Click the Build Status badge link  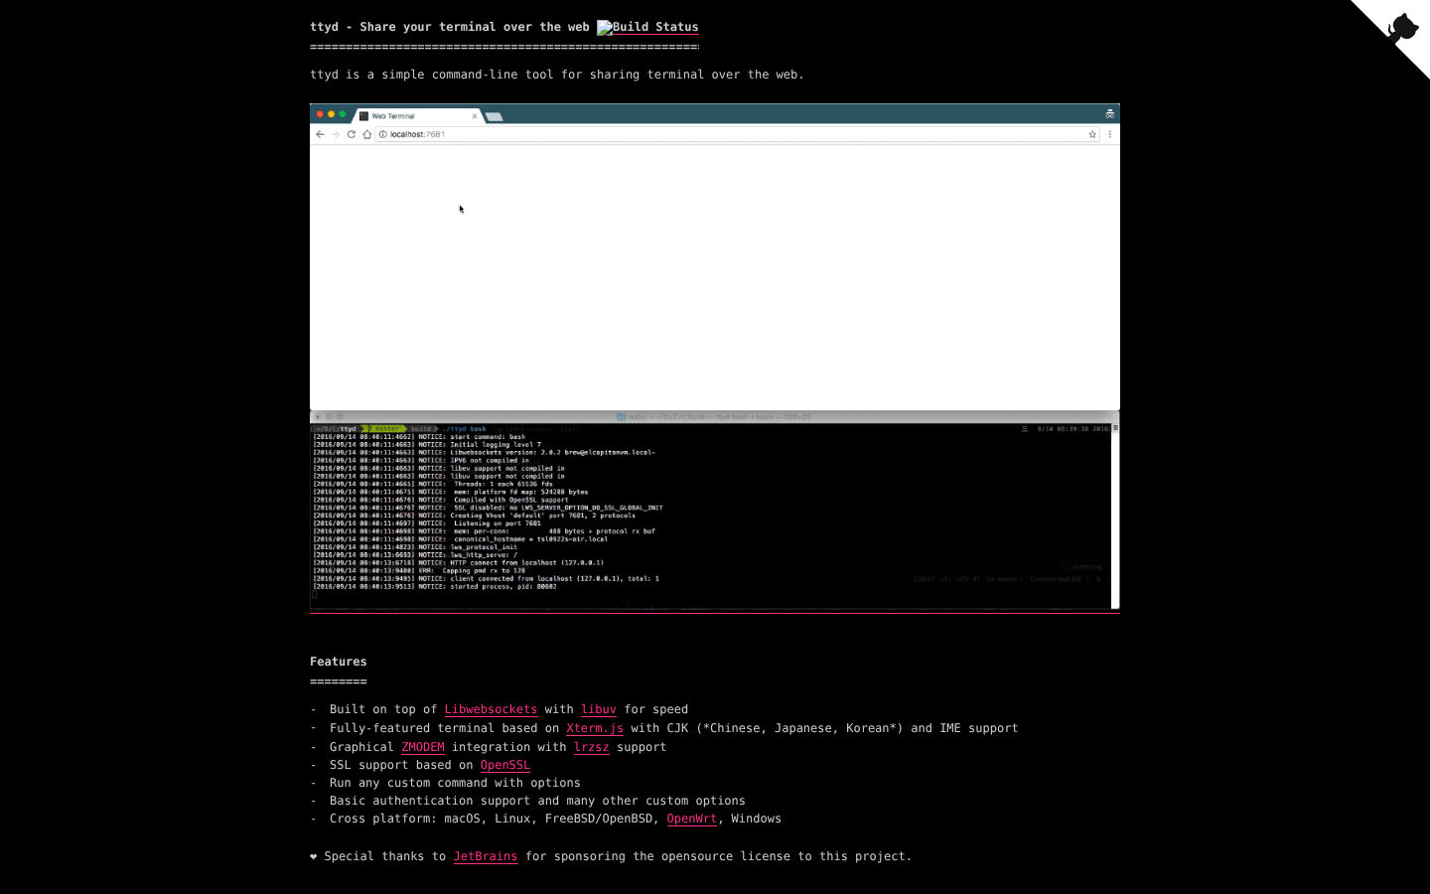647,27
